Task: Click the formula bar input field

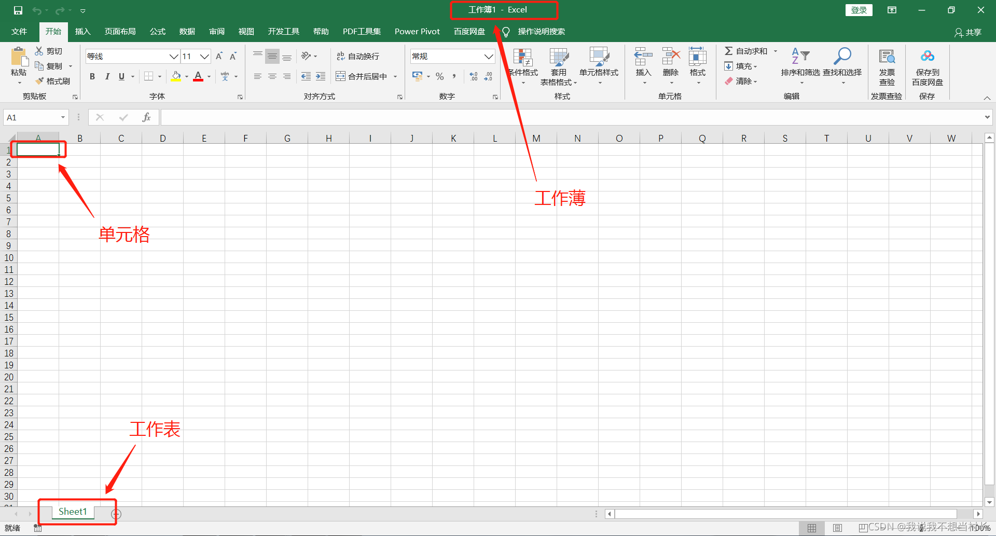Action: [x=571, y=117]
